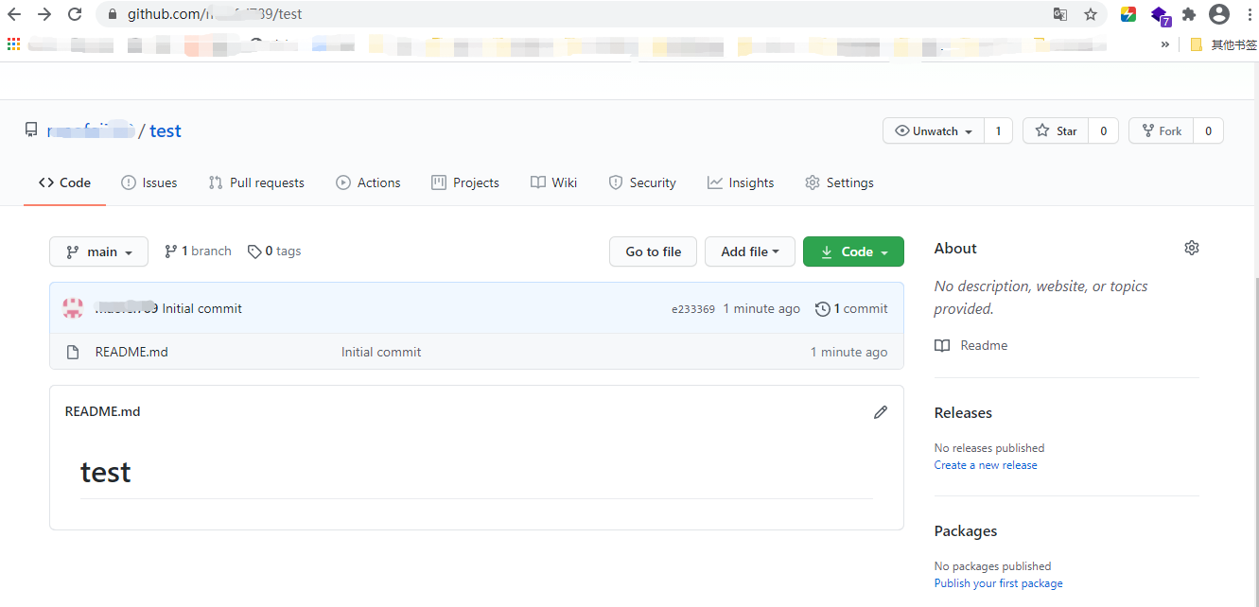The width and height of the screenshot is (1259, 607).
Task: Go to the Settings tab
Action: pyautogui.click(x=839, y=182)
